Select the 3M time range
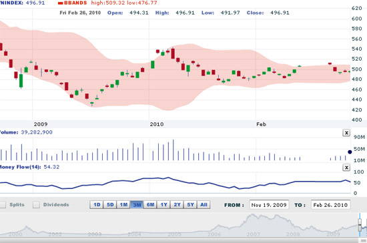The width and height of the screenshot is (367, 243). pos(137,205)
